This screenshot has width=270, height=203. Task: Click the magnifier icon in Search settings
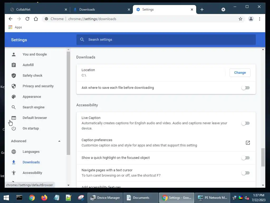[x=82, y=40]
